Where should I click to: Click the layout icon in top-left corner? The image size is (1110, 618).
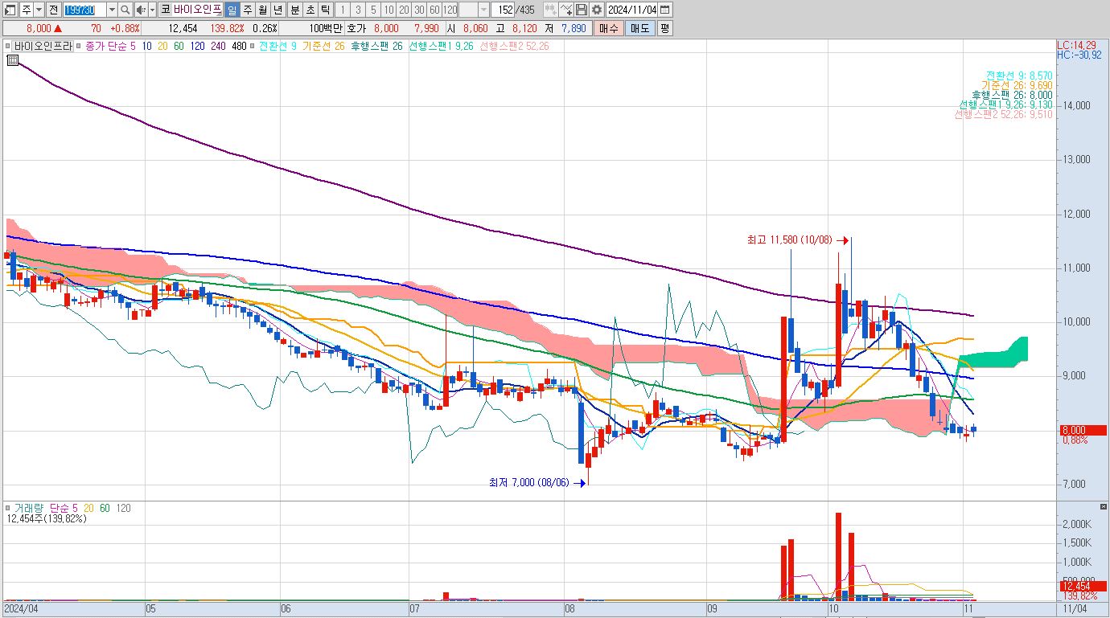pyautogui.click(x=10, y=10)
